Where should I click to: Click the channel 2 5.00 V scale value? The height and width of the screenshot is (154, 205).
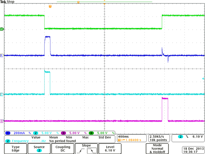[x=47, y=133]
